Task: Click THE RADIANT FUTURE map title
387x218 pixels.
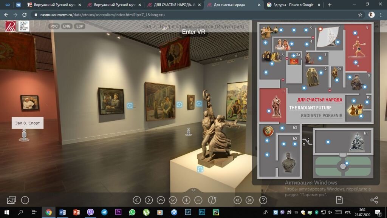Action: coord(310,107)
